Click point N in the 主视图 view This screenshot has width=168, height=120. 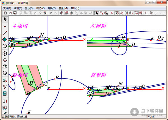tap(39, 37)
